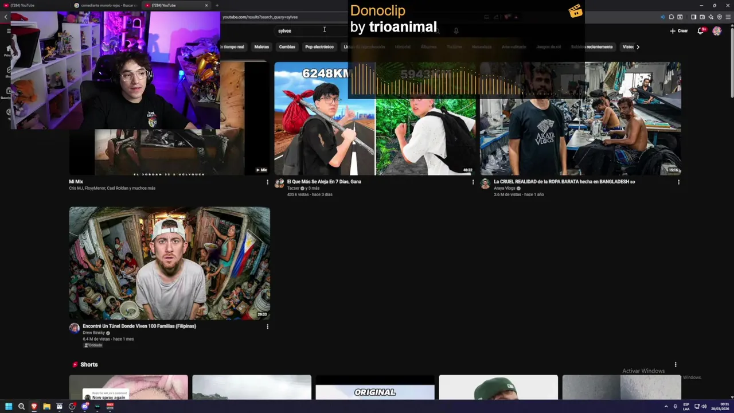Image resolution: width=734 pixels, height=413 pixels.
Task: Open the 'El Que Más Se Aleja En 7 Días, Gana' title
Action: click(x=324, y=181)
